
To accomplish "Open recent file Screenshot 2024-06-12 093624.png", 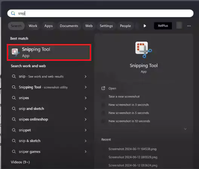I will point(133,165).
